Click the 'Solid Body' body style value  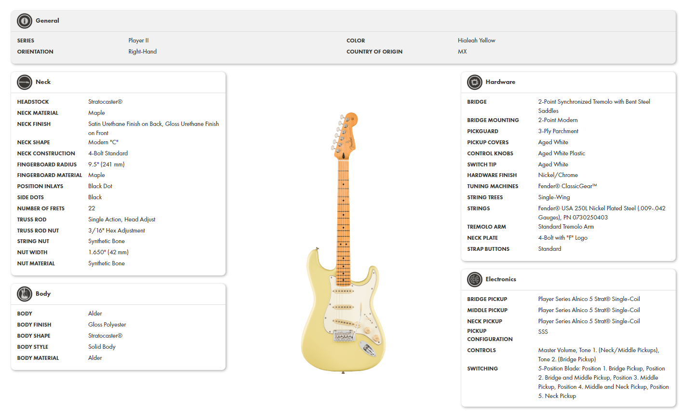pos(102,347)
